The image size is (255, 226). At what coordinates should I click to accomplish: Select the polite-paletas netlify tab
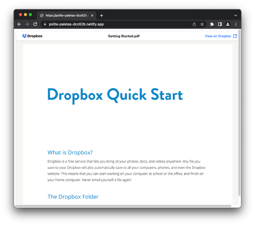(x=65, y=15)
